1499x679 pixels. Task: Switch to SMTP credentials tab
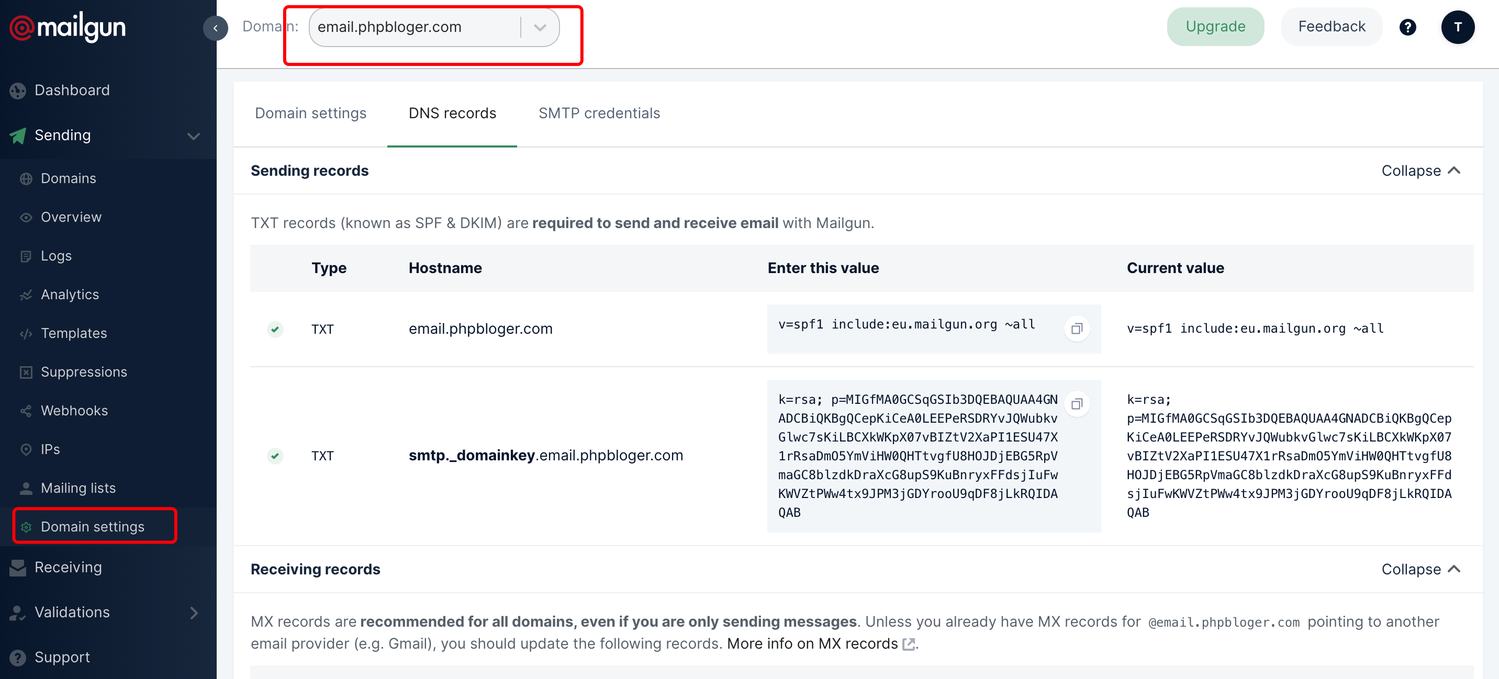[599, 113]
